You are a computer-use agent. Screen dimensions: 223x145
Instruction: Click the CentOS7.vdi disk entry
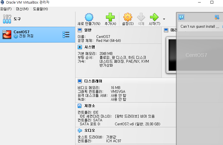point(138,124)
